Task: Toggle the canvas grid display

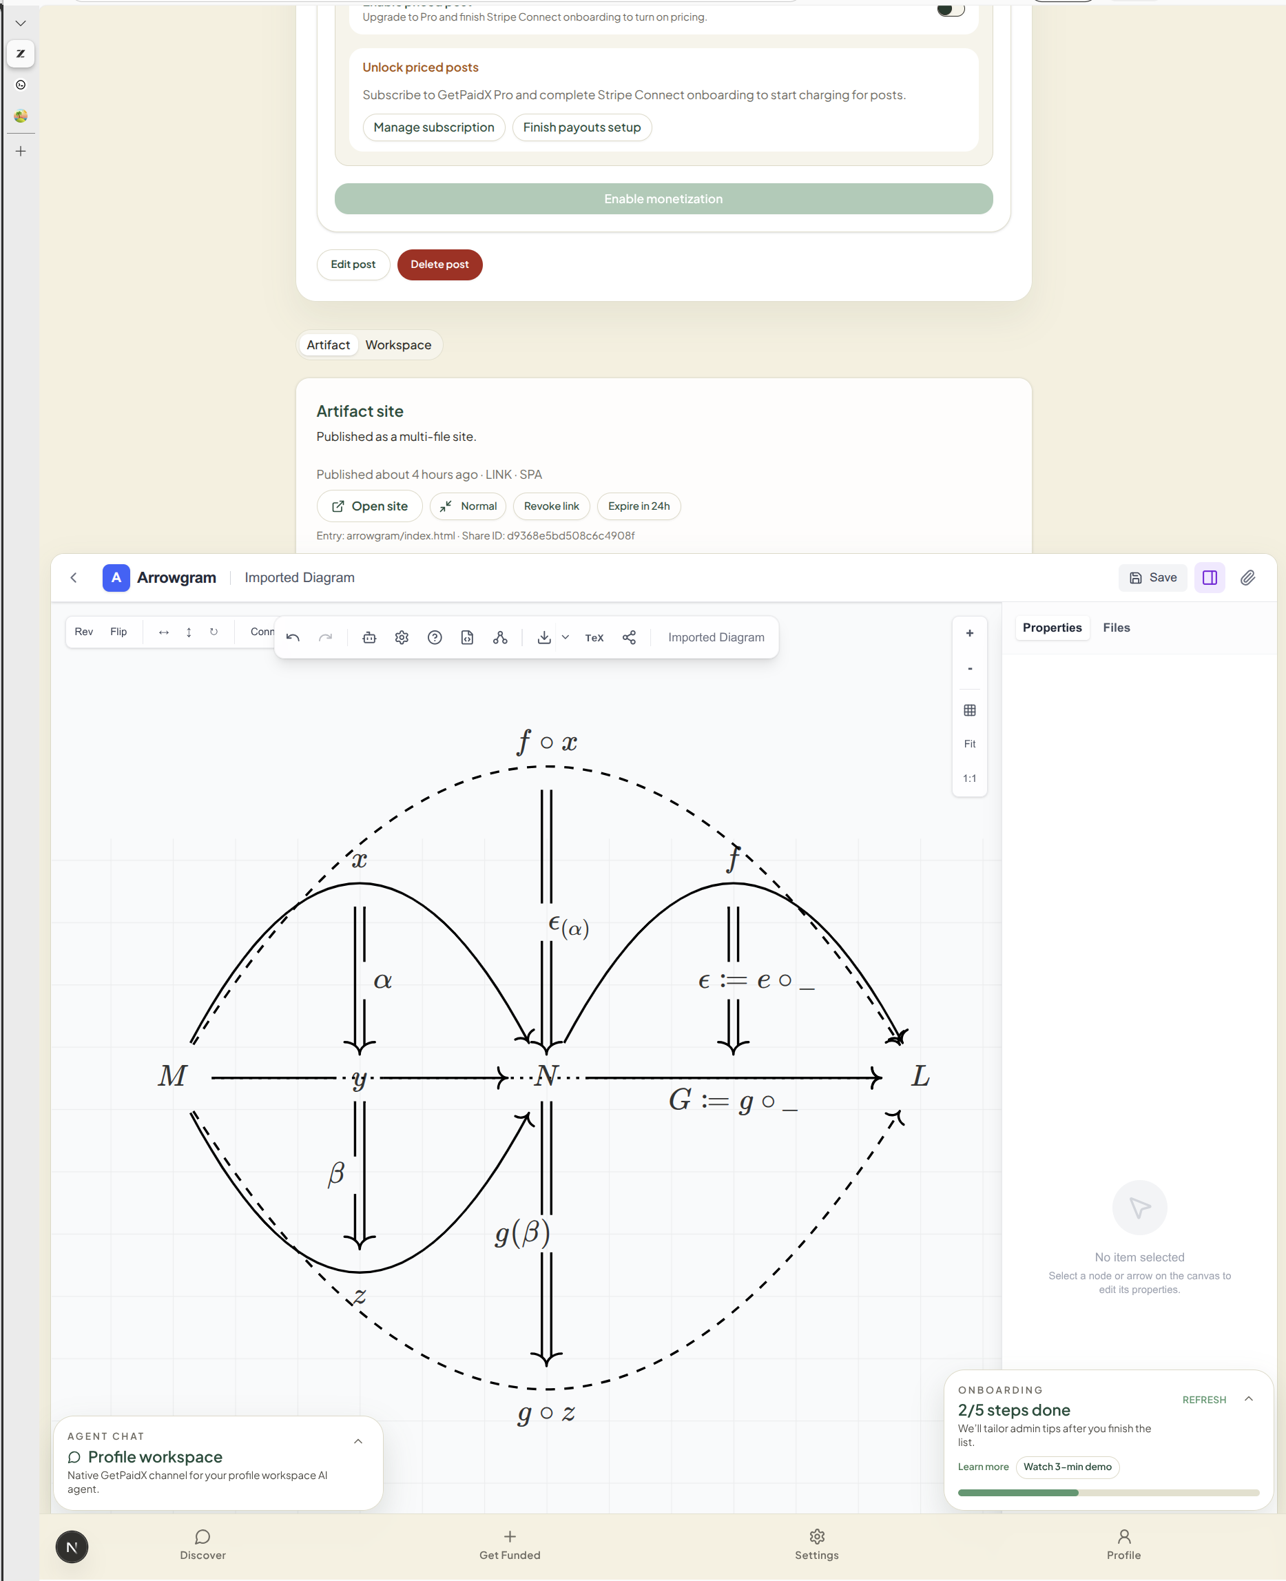Action: [970, 710]
